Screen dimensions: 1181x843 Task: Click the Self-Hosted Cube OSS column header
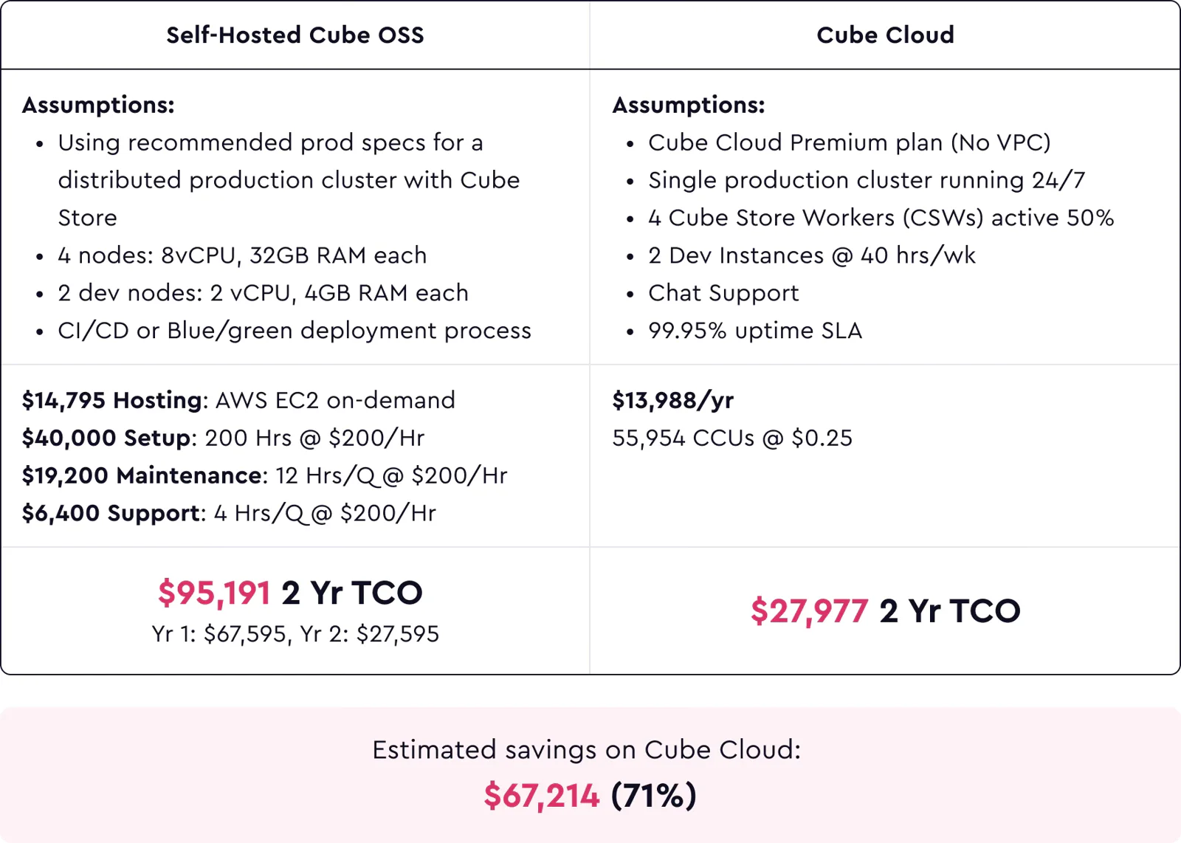pyautogui.click(x=295, y=35)
